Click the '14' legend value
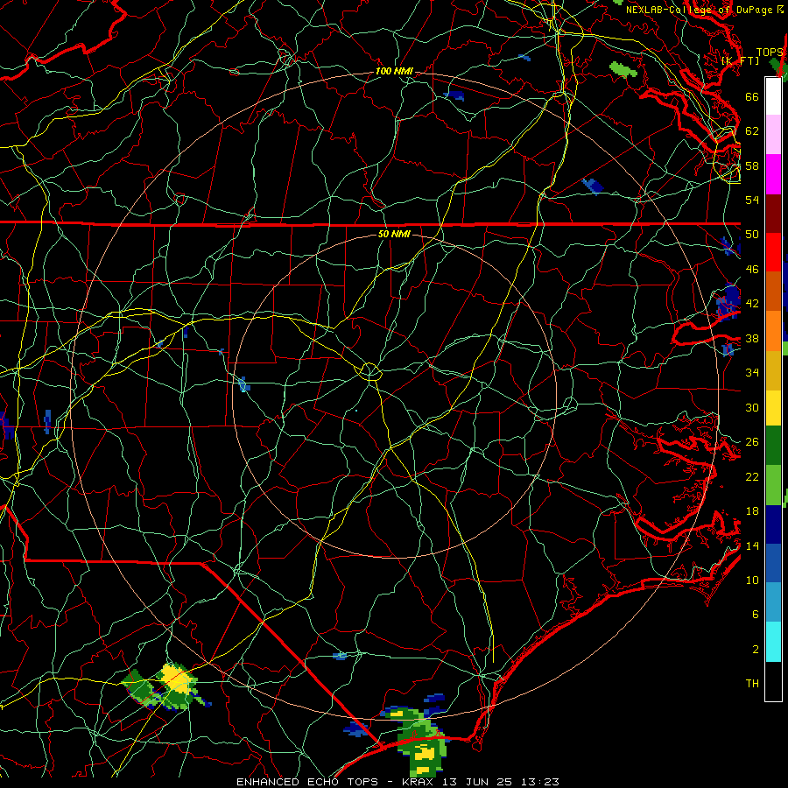The height and width of the screenshot is (788, 788). pyautogui.click(x=752, y=545)
